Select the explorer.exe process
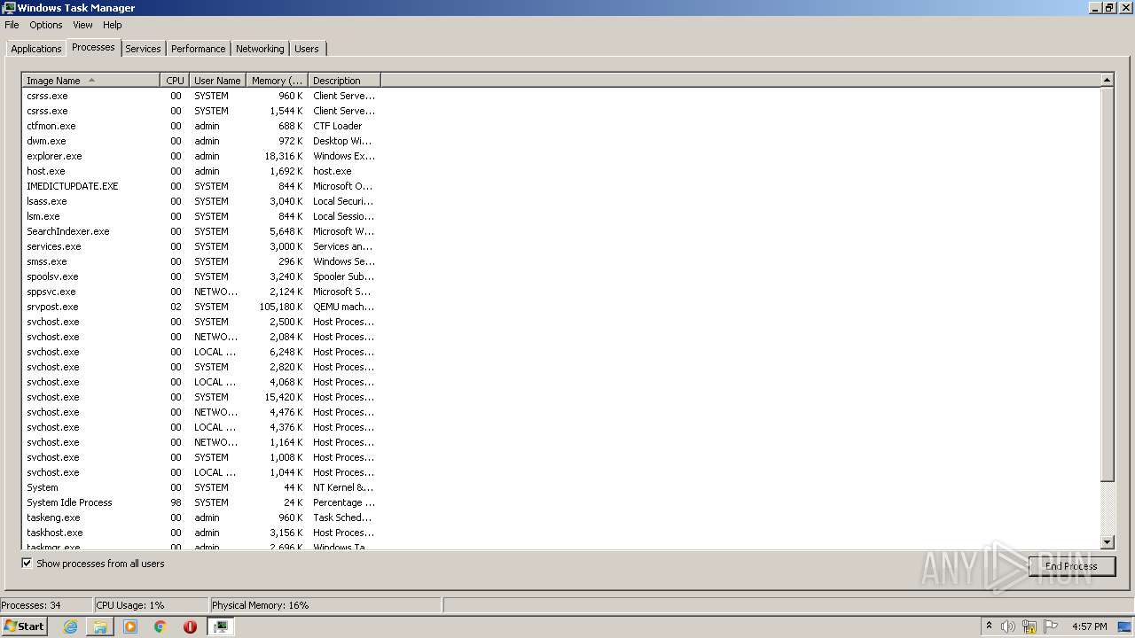This screenshot has width=1135, height=638. coord(200,156)
